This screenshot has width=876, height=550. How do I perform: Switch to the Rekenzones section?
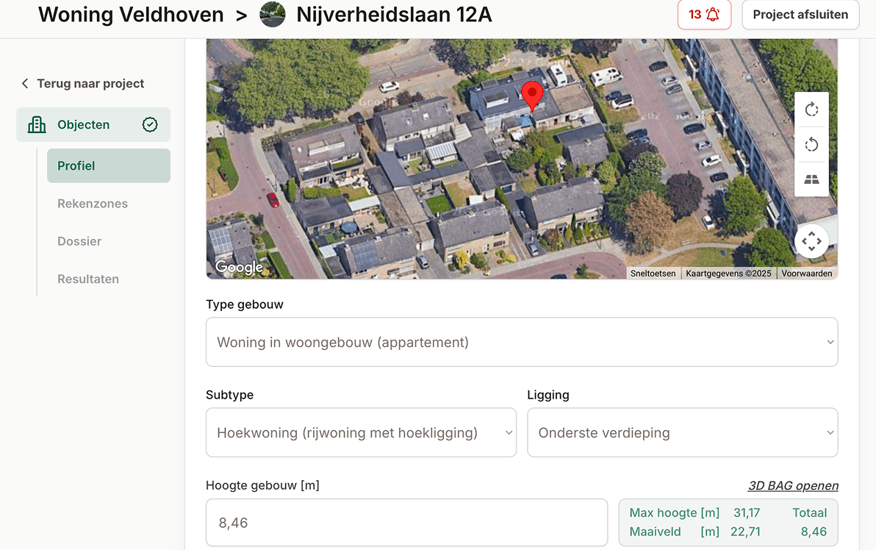93,203
